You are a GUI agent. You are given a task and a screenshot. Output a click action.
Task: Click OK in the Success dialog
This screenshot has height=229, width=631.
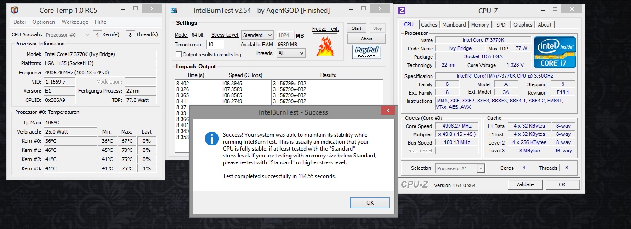tap(370, 202)
